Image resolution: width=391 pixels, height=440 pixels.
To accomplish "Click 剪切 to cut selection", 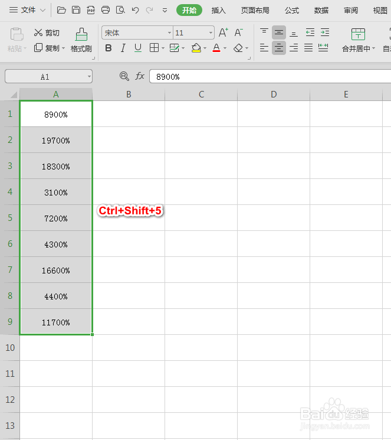I will pos(47,33).
